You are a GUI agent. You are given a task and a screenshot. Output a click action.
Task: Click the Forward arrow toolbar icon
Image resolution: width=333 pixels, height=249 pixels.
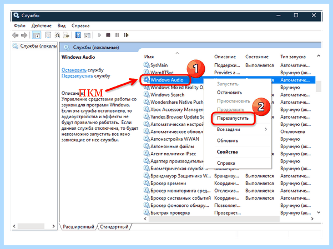pyautogui.click(x=24, y=35)
